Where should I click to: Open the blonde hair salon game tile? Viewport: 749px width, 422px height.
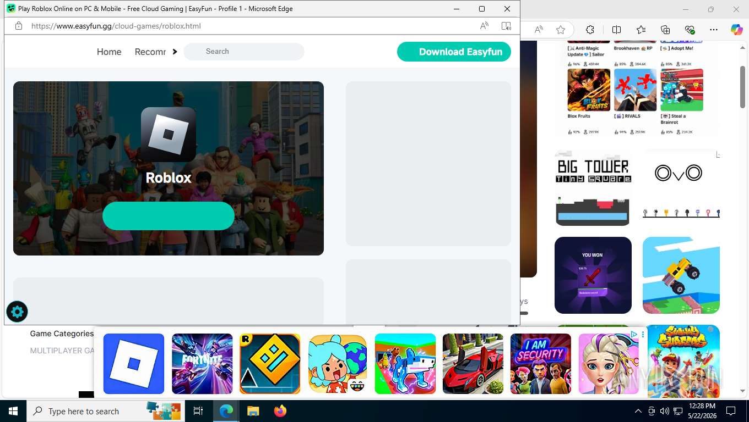609,364
